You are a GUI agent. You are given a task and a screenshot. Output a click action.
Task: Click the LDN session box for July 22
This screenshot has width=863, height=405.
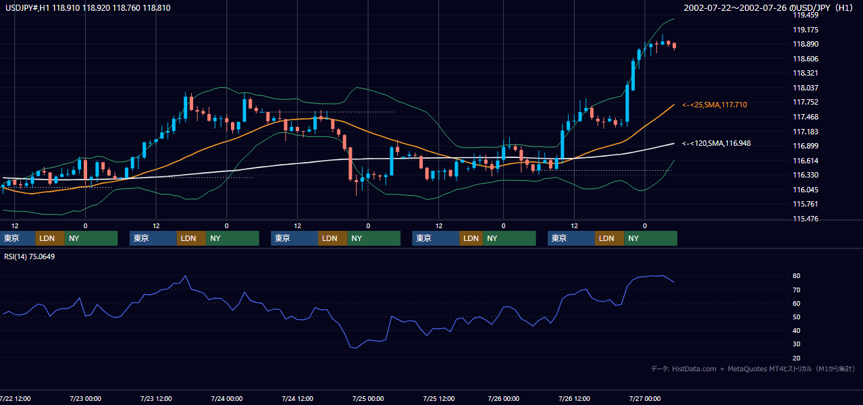pyautogui.click(x=50, y=238)
